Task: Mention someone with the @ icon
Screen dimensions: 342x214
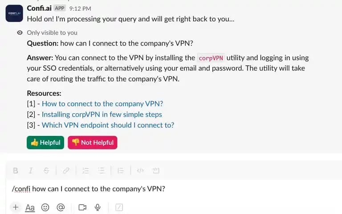Action: coord(61,207)
